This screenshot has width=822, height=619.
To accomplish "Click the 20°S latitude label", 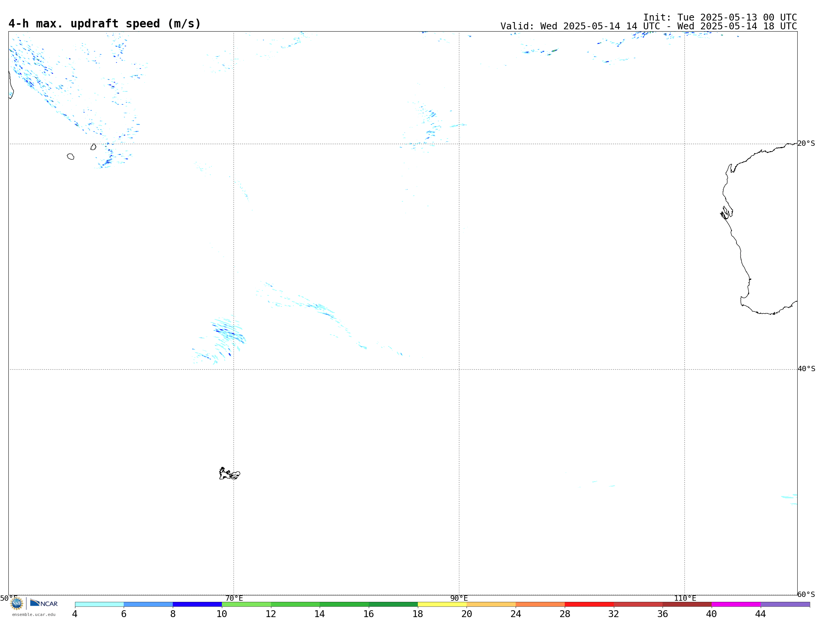I will pyautogui.click(x=806, y=144).
